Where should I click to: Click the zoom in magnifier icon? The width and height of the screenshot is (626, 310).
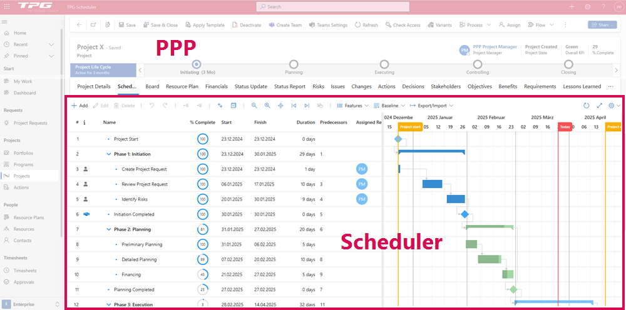[267, 106]
